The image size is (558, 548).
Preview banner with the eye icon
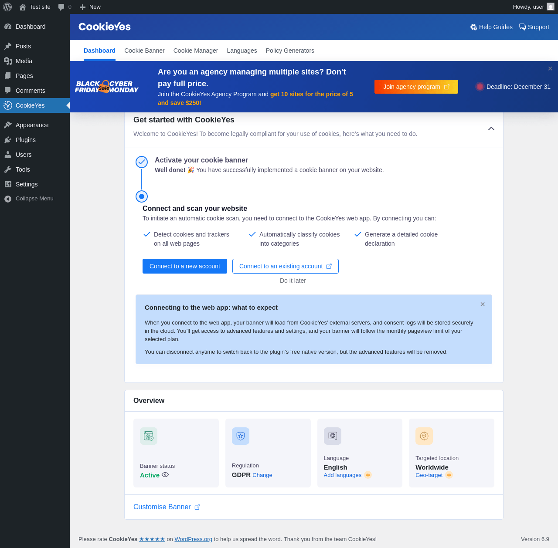165,475
